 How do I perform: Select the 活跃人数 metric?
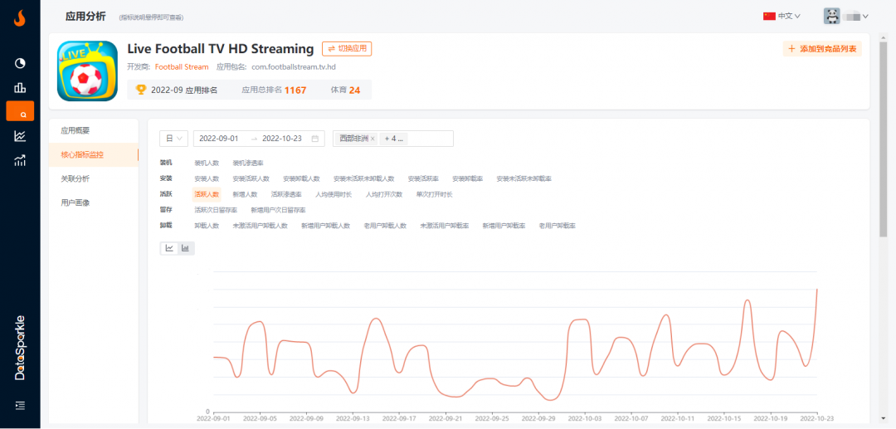pos(207,194)
